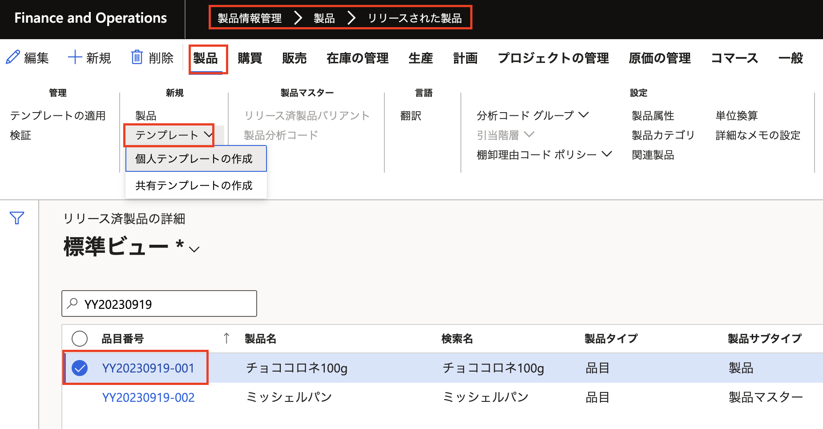Open product link YY20230919-002

(149, 397)
